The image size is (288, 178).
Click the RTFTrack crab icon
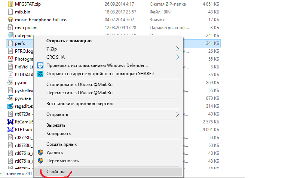10,130
